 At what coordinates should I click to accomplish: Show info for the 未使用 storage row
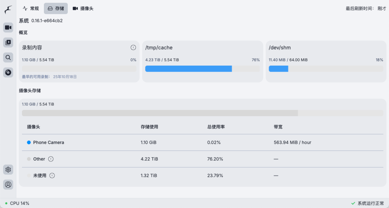[52, 175]
